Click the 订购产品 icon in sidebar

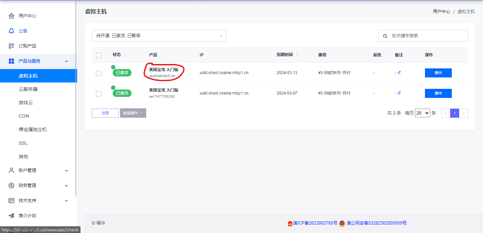click(11, 46)
